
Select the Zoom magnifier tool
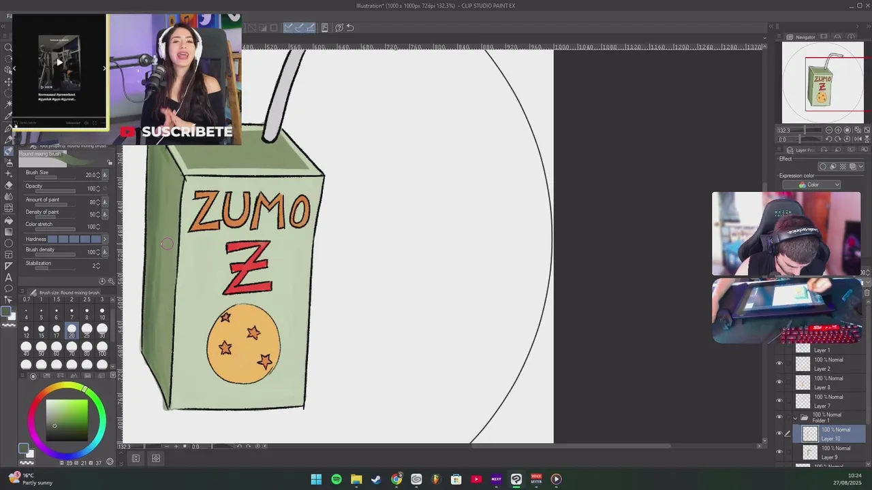tap(8, 46)
